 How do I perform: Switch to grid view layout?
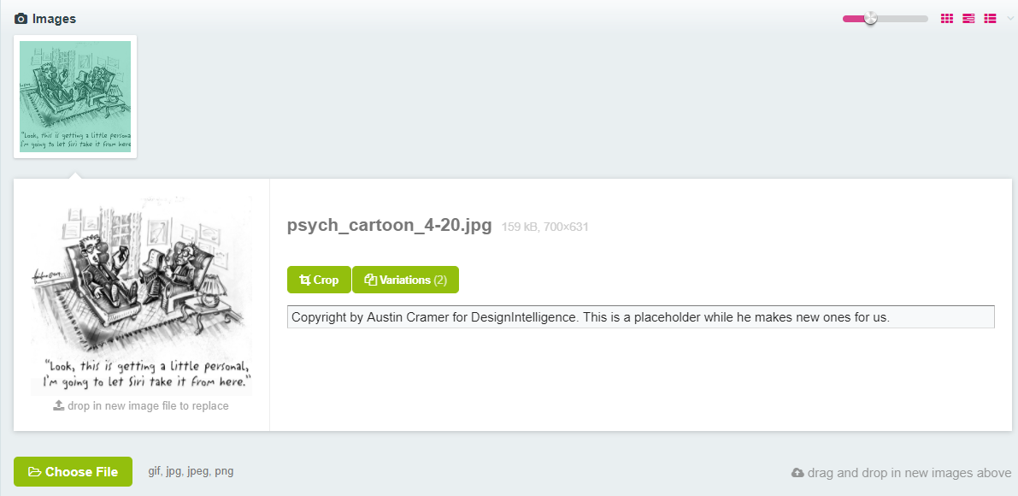946,18
